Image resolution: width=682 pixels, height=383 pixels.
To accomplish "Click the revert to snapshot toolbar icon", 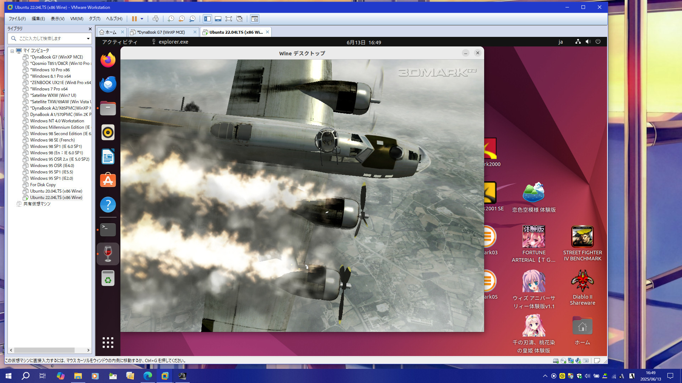I will [x=182, y=19].
